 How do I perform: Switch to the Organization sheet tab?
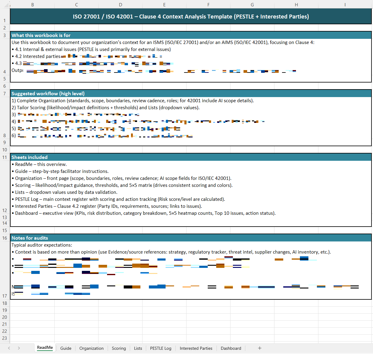click(x=91, y=348)
